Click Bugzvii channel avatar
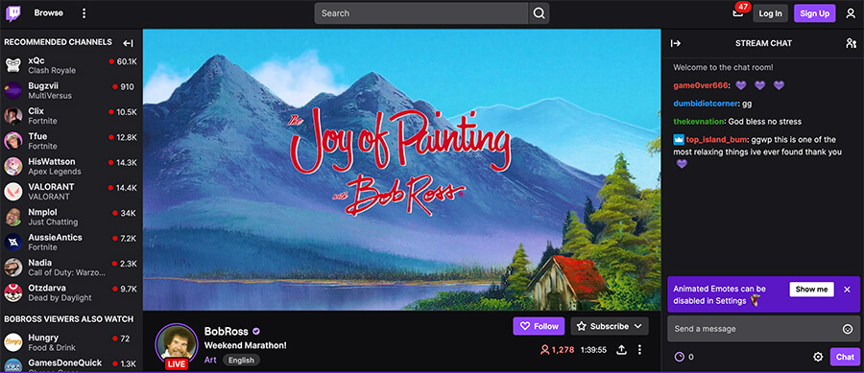The height and width of the screenshot is (373, 864). tap(13, 90)
